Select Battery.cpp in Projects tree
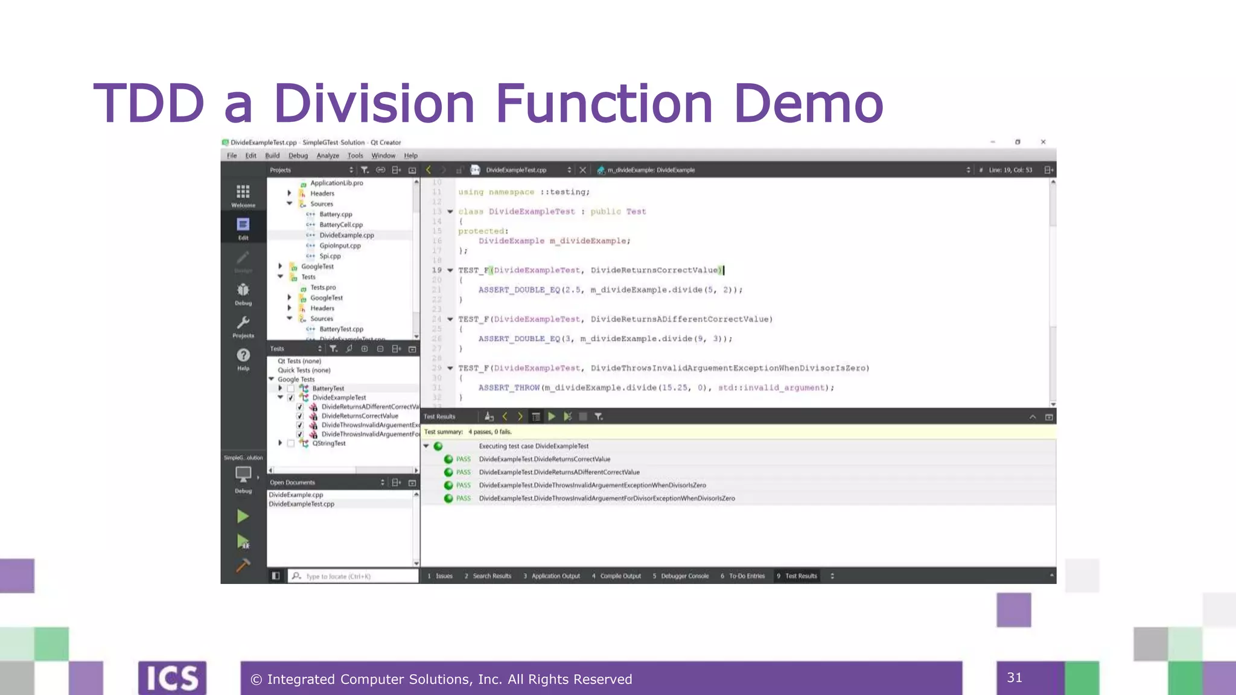This screenshot has width=1236, height=695. tap(336, 214)
